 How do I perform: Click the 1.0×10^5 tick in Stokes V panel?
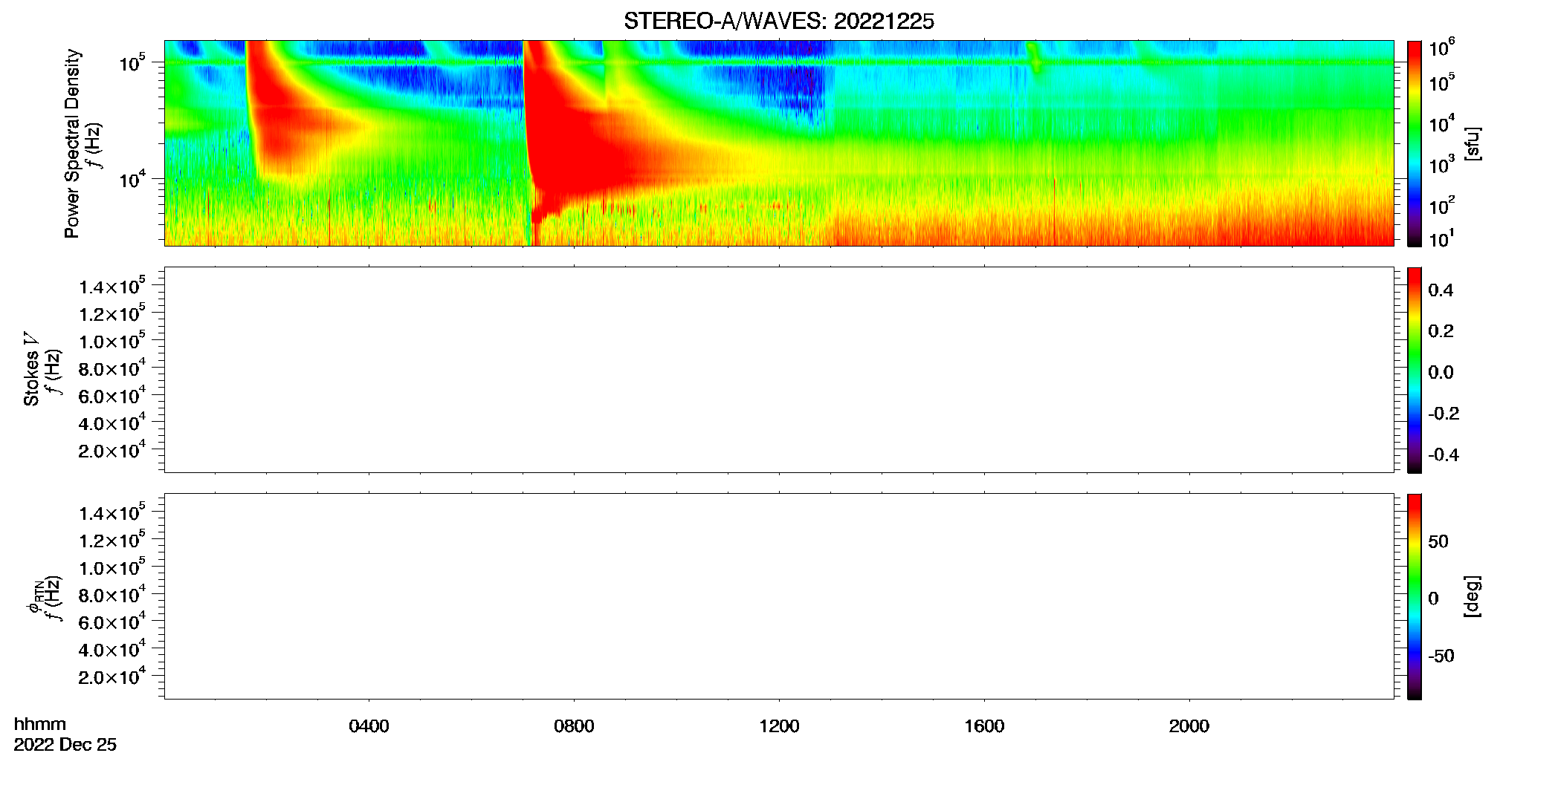tap(111, 341)
